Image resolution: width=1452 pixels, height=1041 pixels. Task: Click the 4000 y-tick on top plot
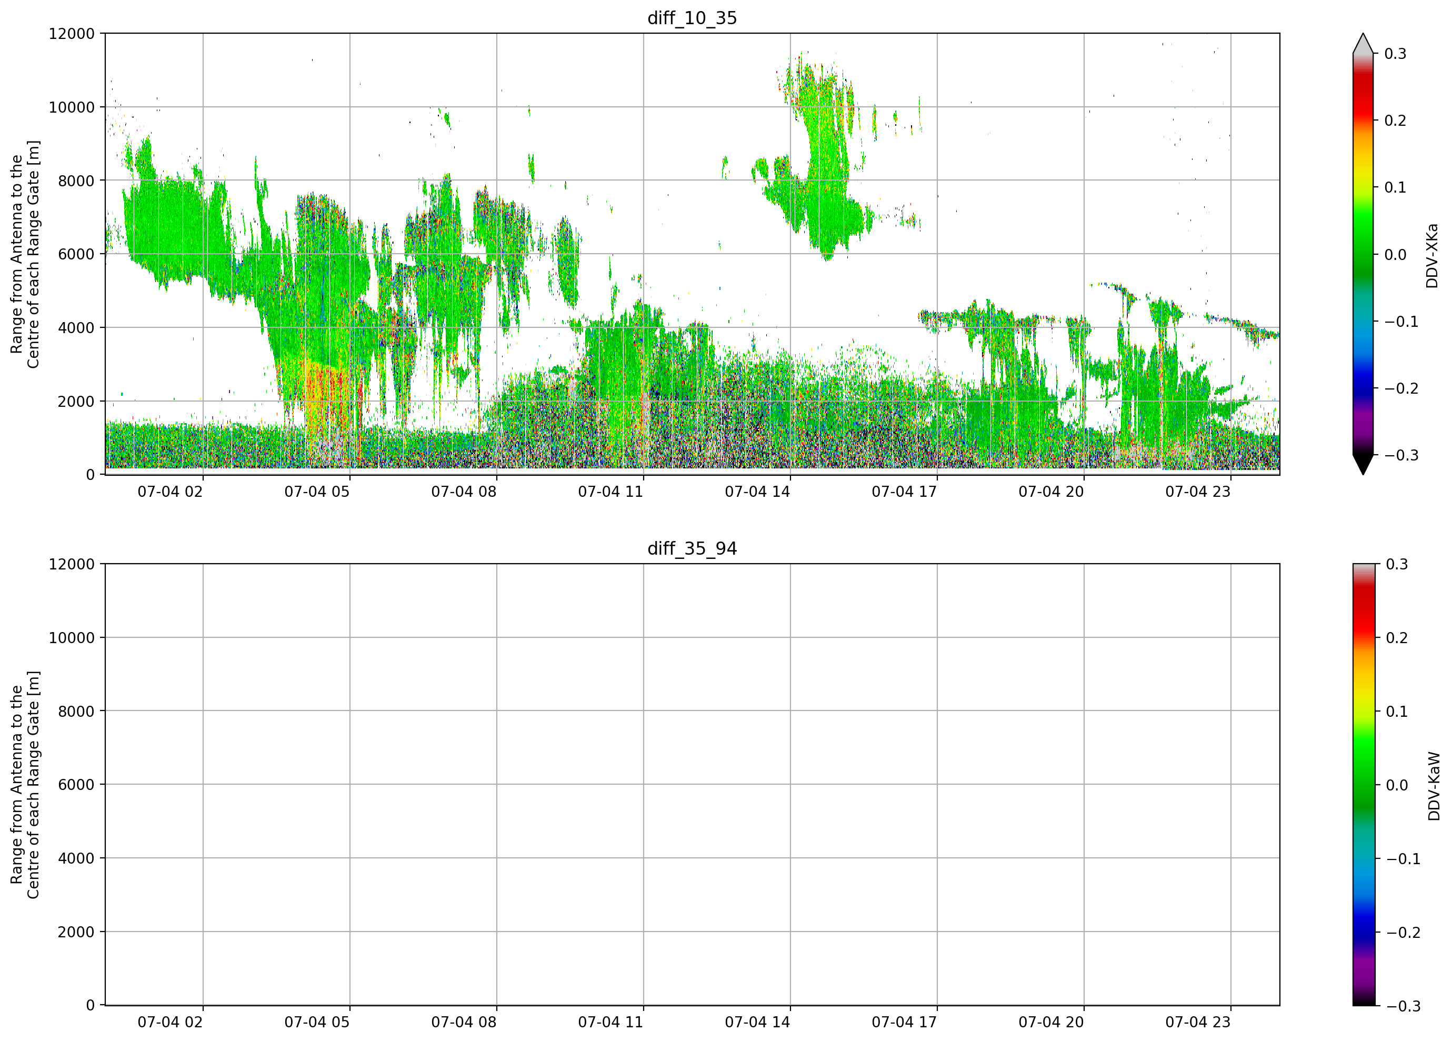(x=76, y=328)
